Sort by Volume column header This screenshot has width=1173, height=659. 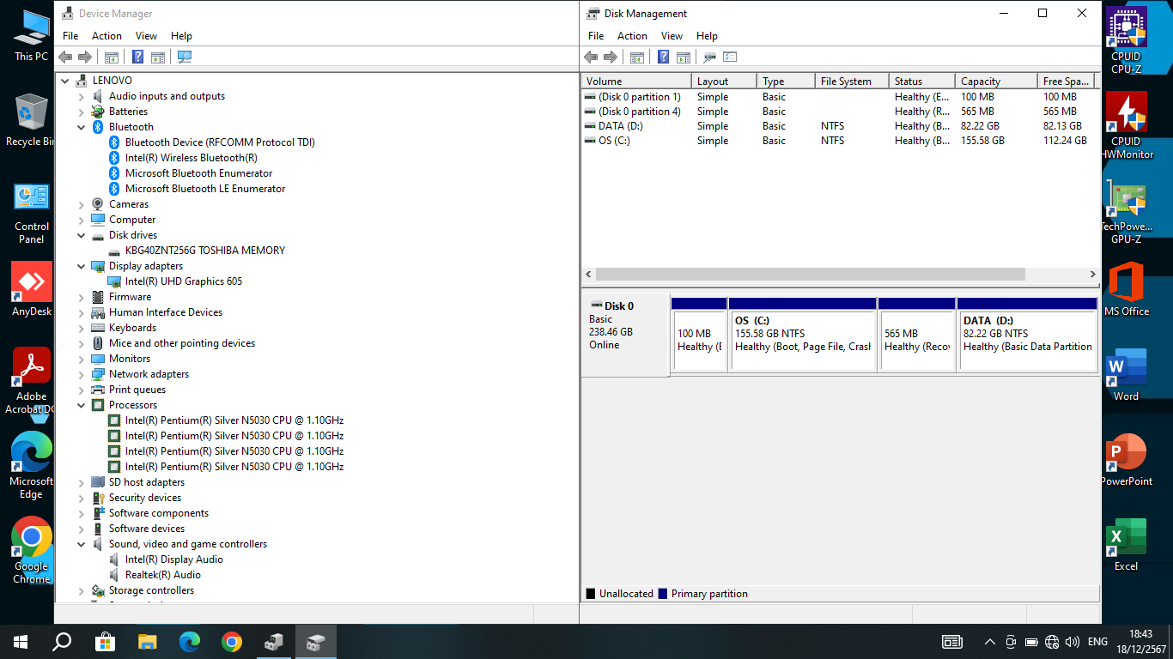[x=636, y=82]
